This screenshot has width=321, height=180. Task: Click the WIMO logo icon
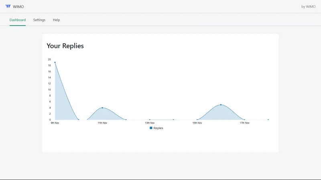[8, 6]
